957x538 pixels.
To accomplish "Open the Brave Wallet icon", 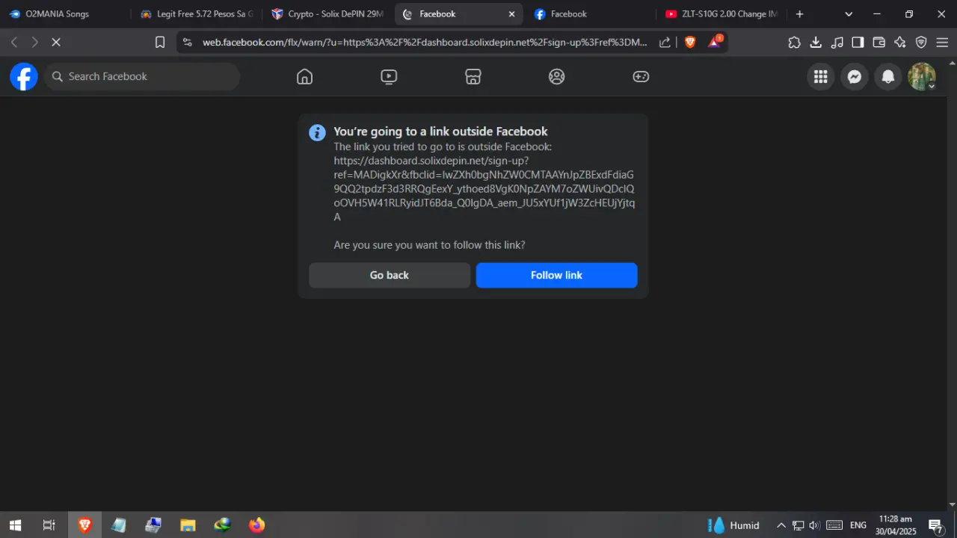I will 879,43.
